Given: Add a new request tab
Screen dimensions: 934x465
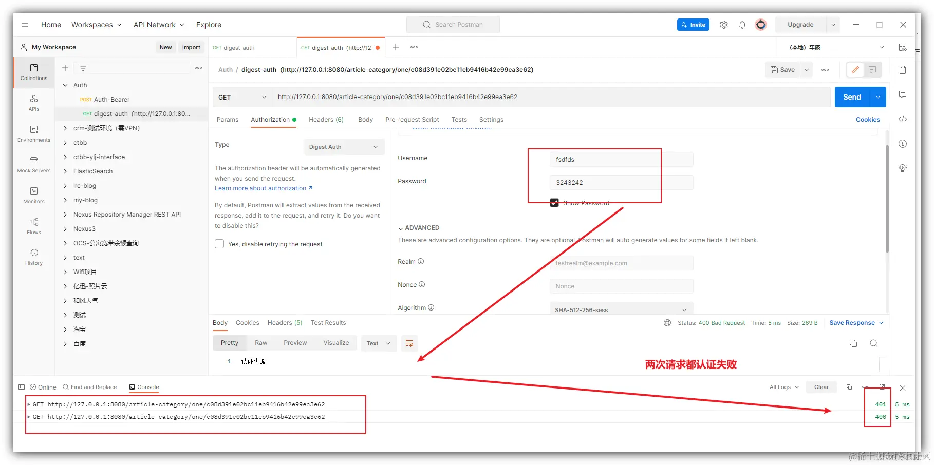Looking at the screenshot, I should pos(396,47).
